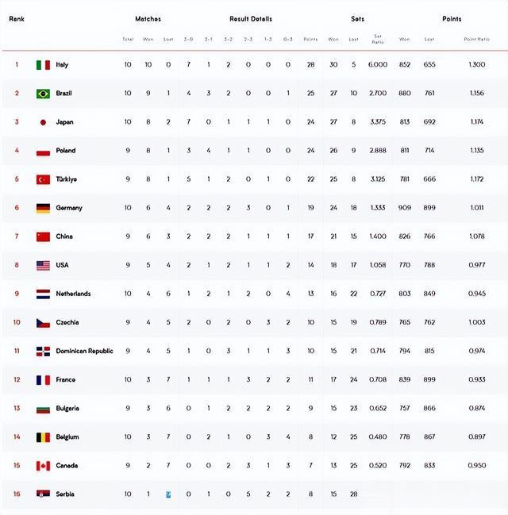Open the Poland team link
Image resolution: width=508 pixels, height=515 pixels.
66,151
